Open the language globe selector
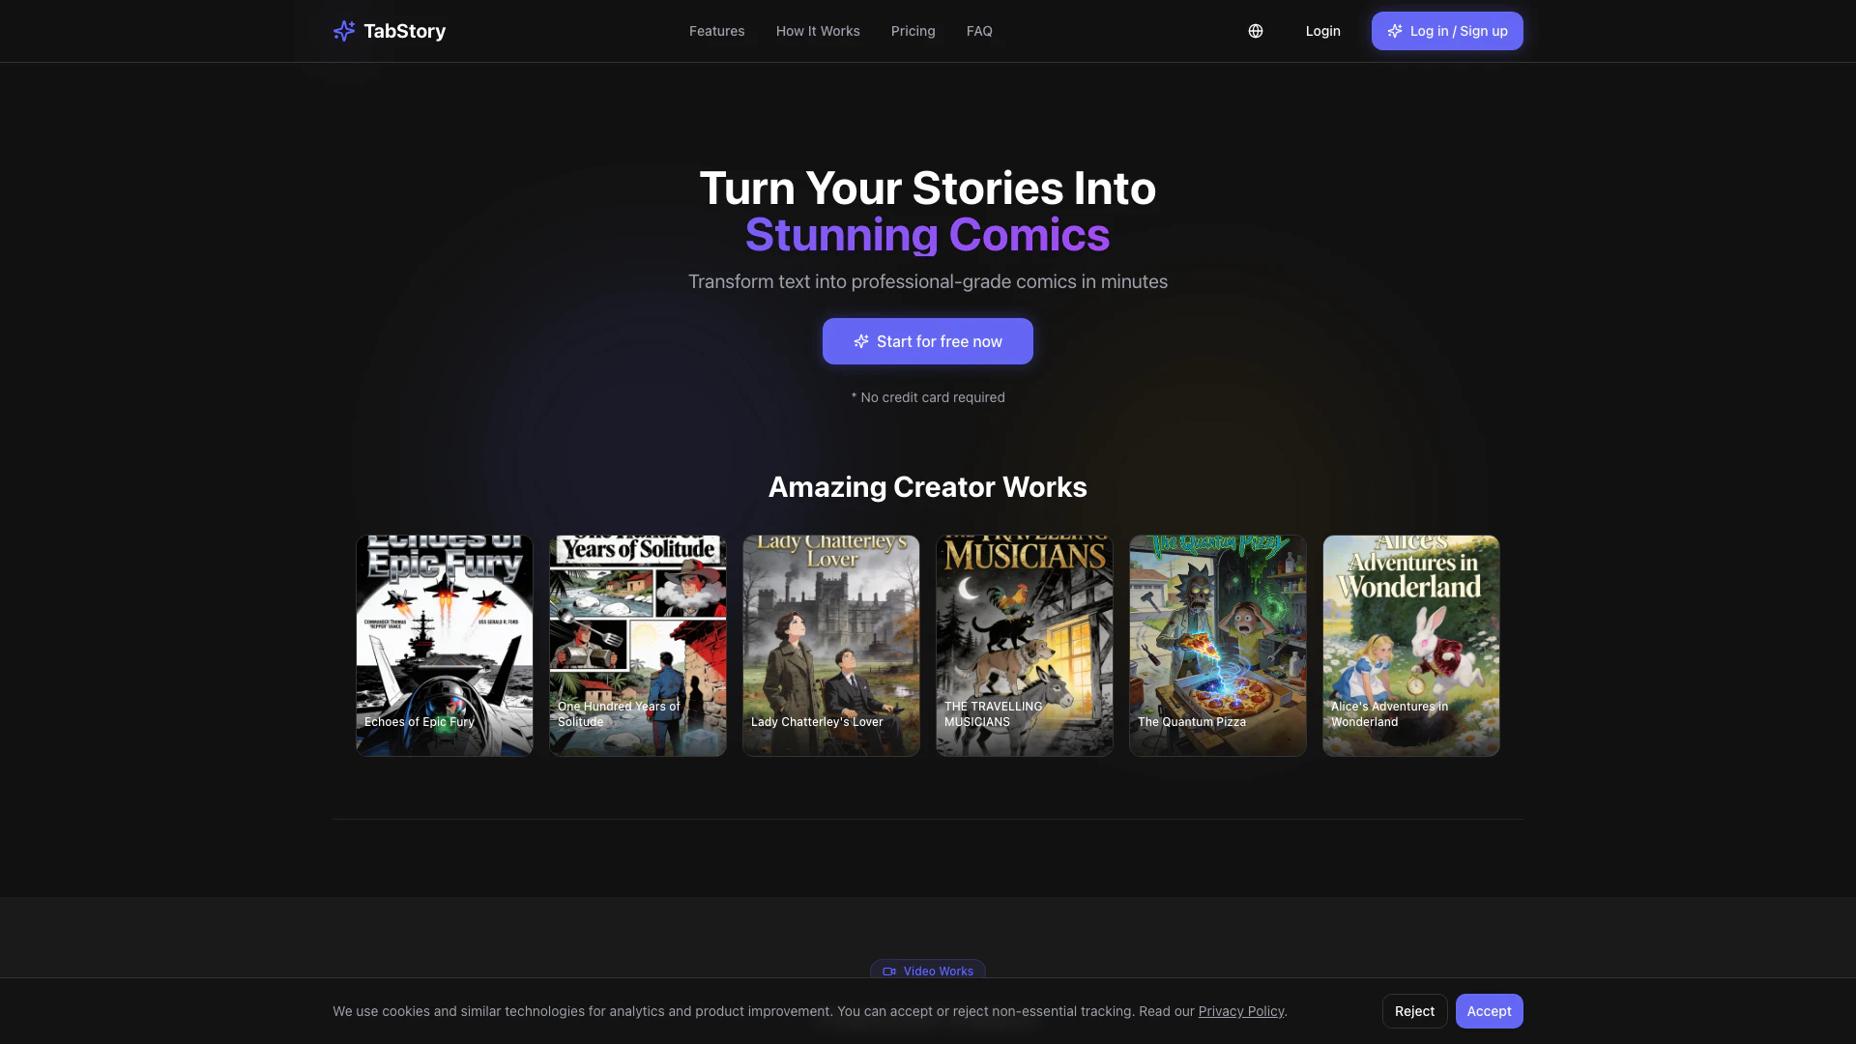This screenshot has width=1856, height=1044. (x=1255, y=31)
